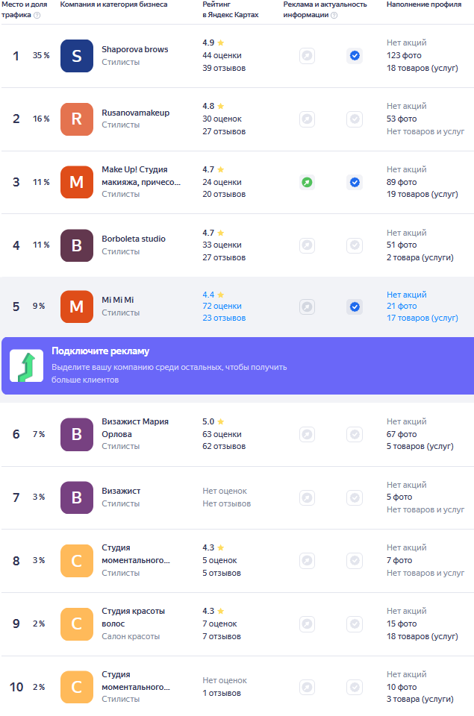Click the ad status icon for Студия красоты волос

(307, 624)
